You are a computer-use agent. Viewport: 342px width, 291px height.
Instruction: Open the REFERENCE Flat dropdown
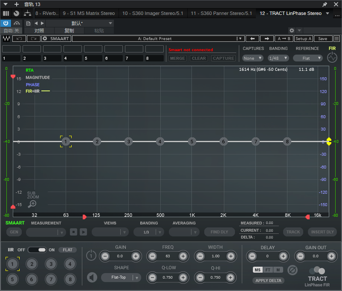[x=308, y=58]
